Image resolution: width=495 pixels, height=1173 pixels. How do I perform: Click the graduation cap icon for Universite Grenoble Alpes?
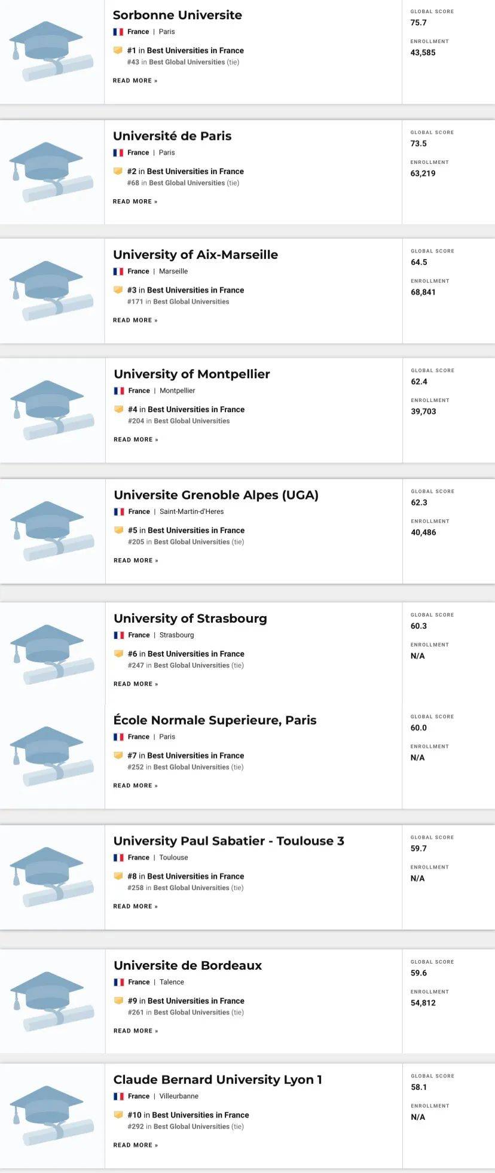click(53, 531)
